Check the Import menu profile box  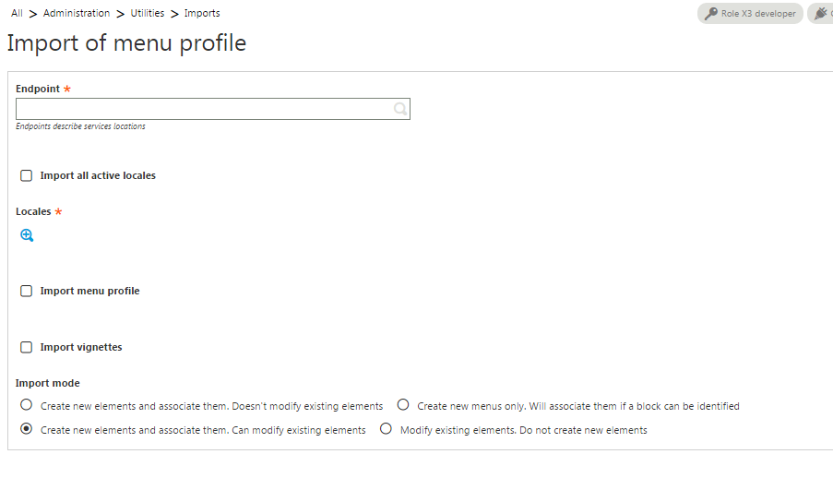[26, 291]
